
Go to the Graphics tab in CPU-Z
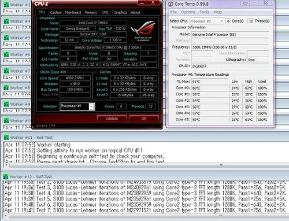click(120, 12)
